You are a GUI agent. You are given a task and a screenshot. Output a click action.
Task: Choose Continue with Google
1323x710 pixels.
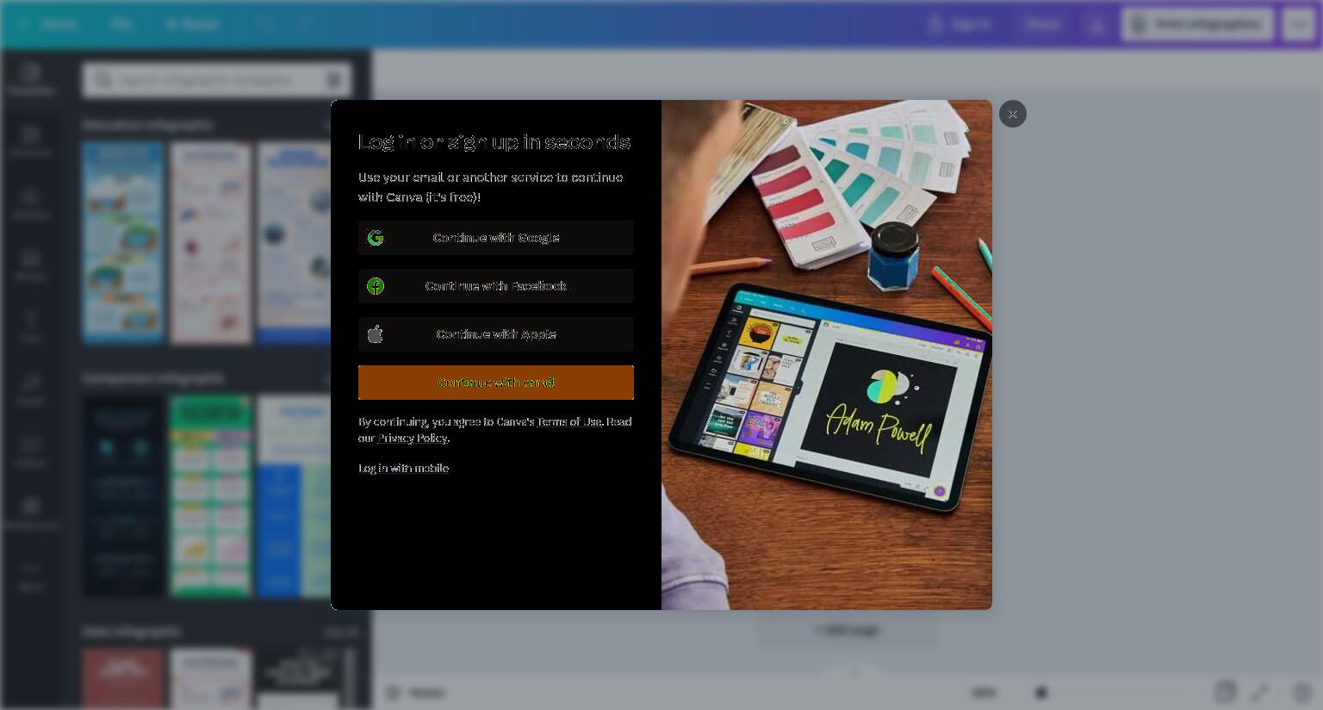coord(496,238)
